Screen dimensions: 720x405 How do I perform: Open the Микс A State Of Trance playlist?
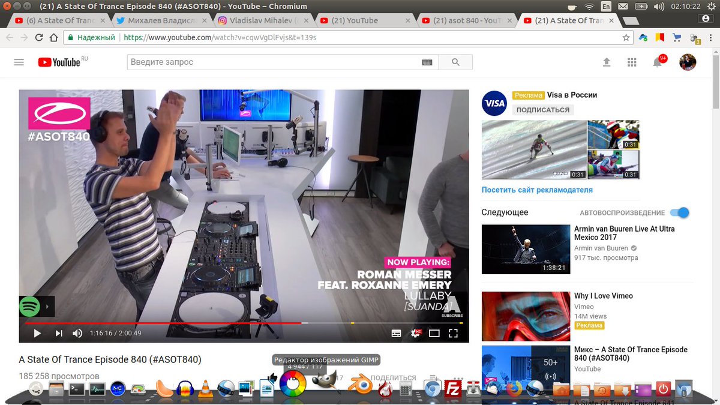(x=631, y=353)
